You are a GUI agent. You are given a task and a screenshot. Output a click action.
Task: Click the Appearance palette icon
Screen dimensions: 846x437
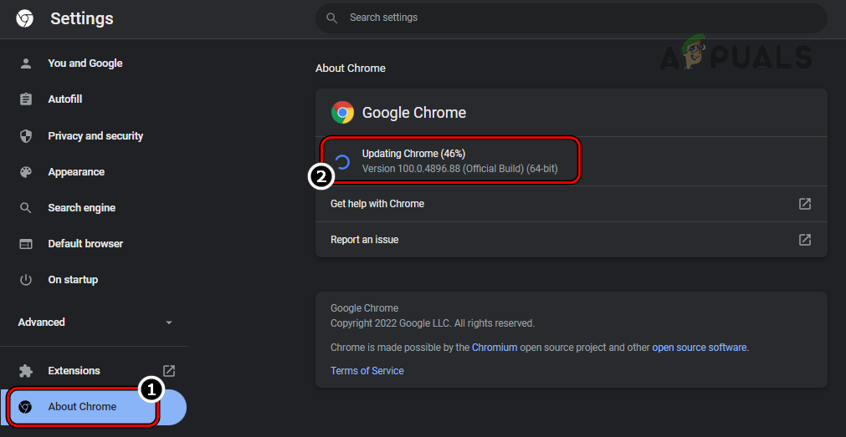tap(26, 172)
